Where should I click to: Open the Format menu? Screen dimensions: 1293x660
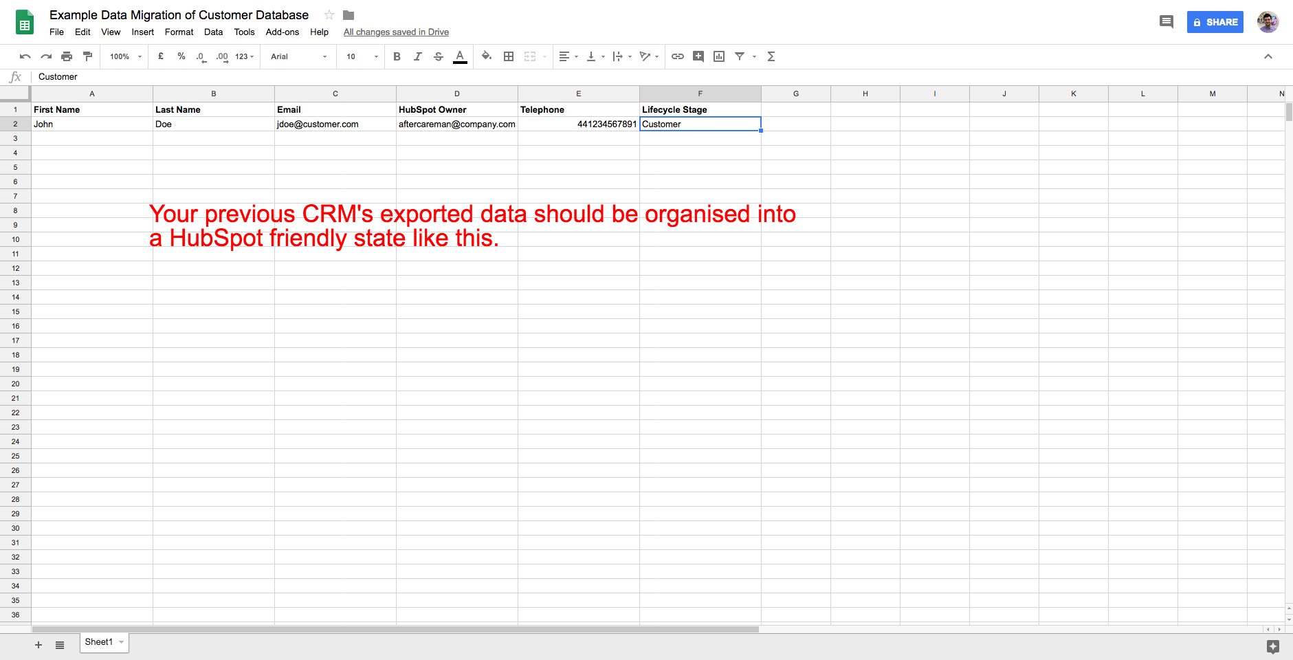179,32
